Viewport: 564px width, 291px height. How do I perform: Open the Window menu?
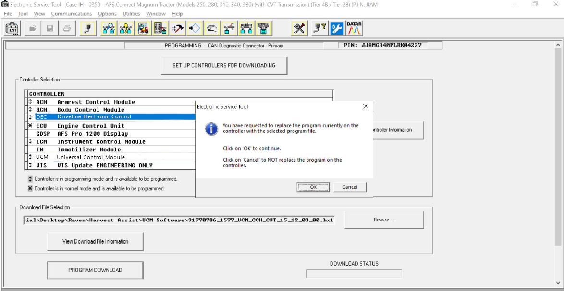pyautogui.click(x=156, y=13)
